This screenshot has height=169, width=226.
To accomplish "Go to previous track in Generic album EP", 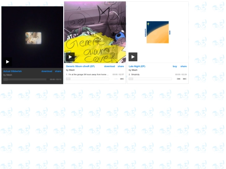I will (x=116, y=79).
